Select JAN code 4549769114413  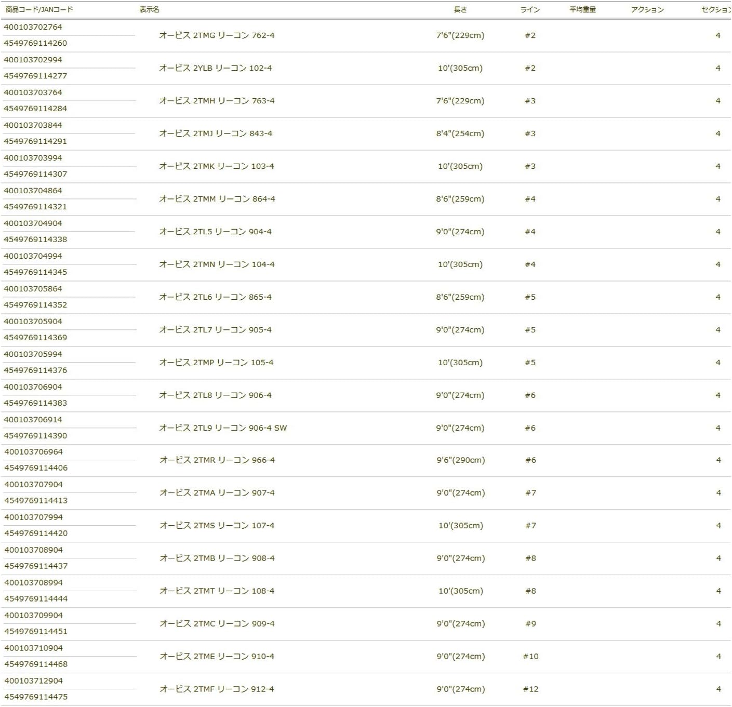click(36, 501)
